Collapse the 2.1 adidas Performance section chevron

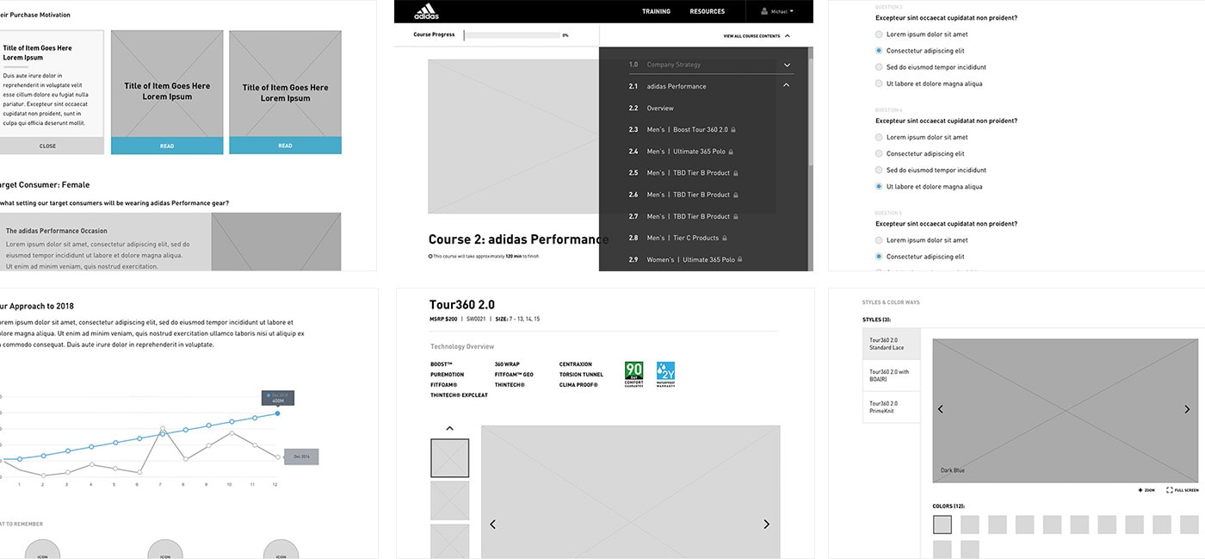787,85
